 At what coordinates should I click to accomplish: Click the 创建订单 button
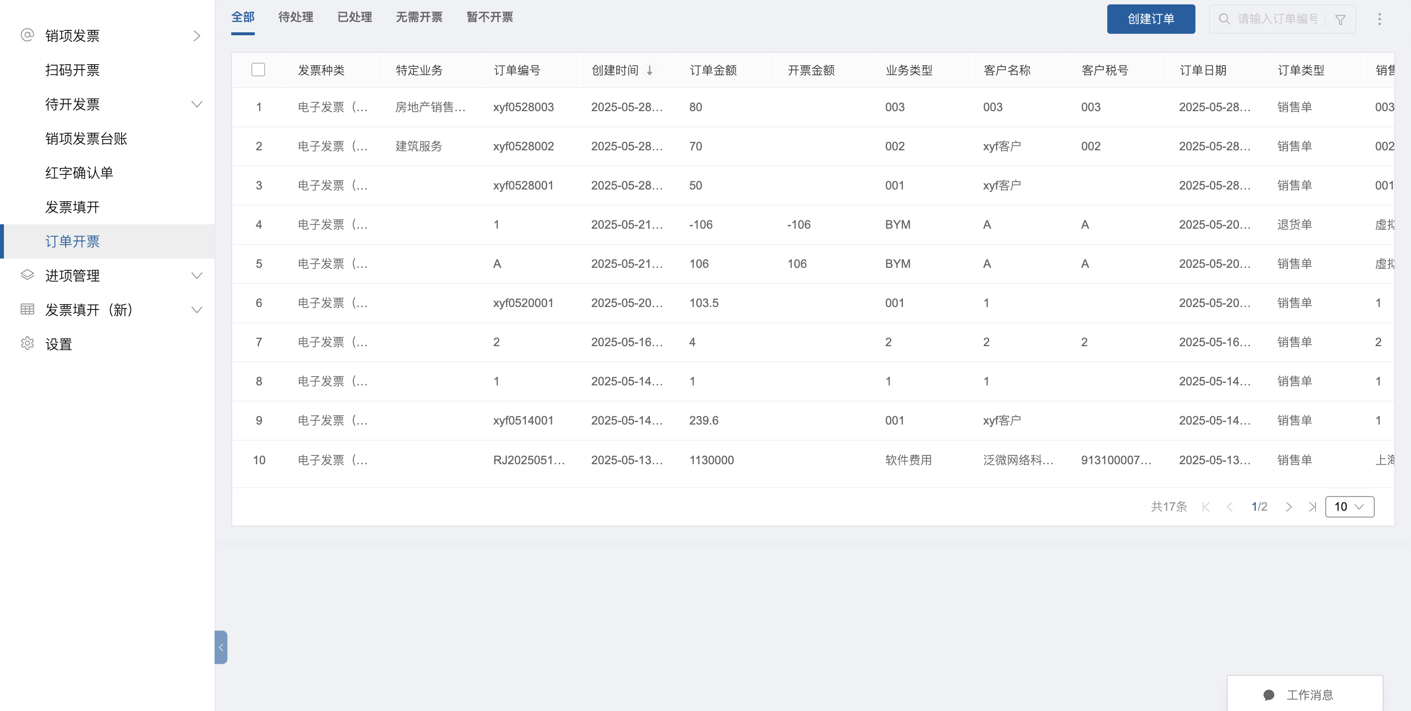(x=1151, y=19)
